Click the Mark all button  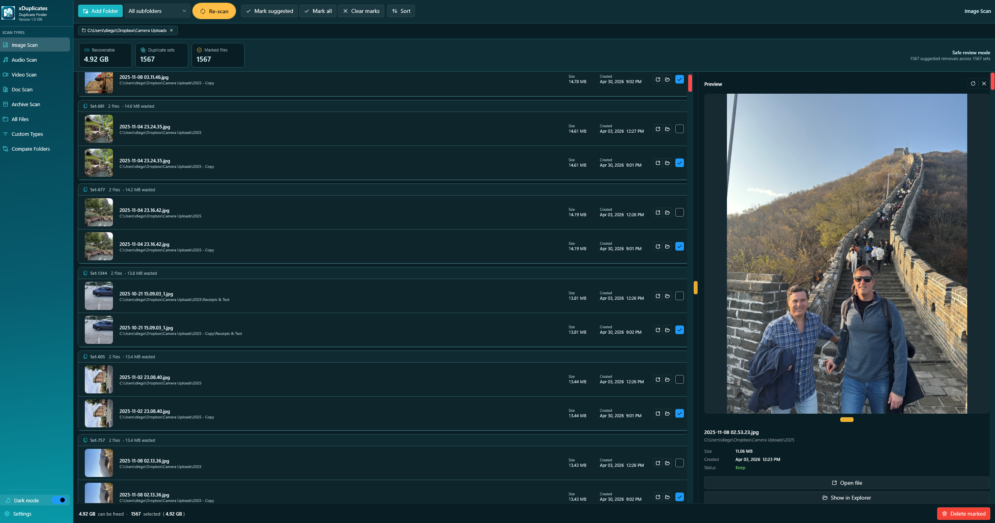[x=318, y=11]
